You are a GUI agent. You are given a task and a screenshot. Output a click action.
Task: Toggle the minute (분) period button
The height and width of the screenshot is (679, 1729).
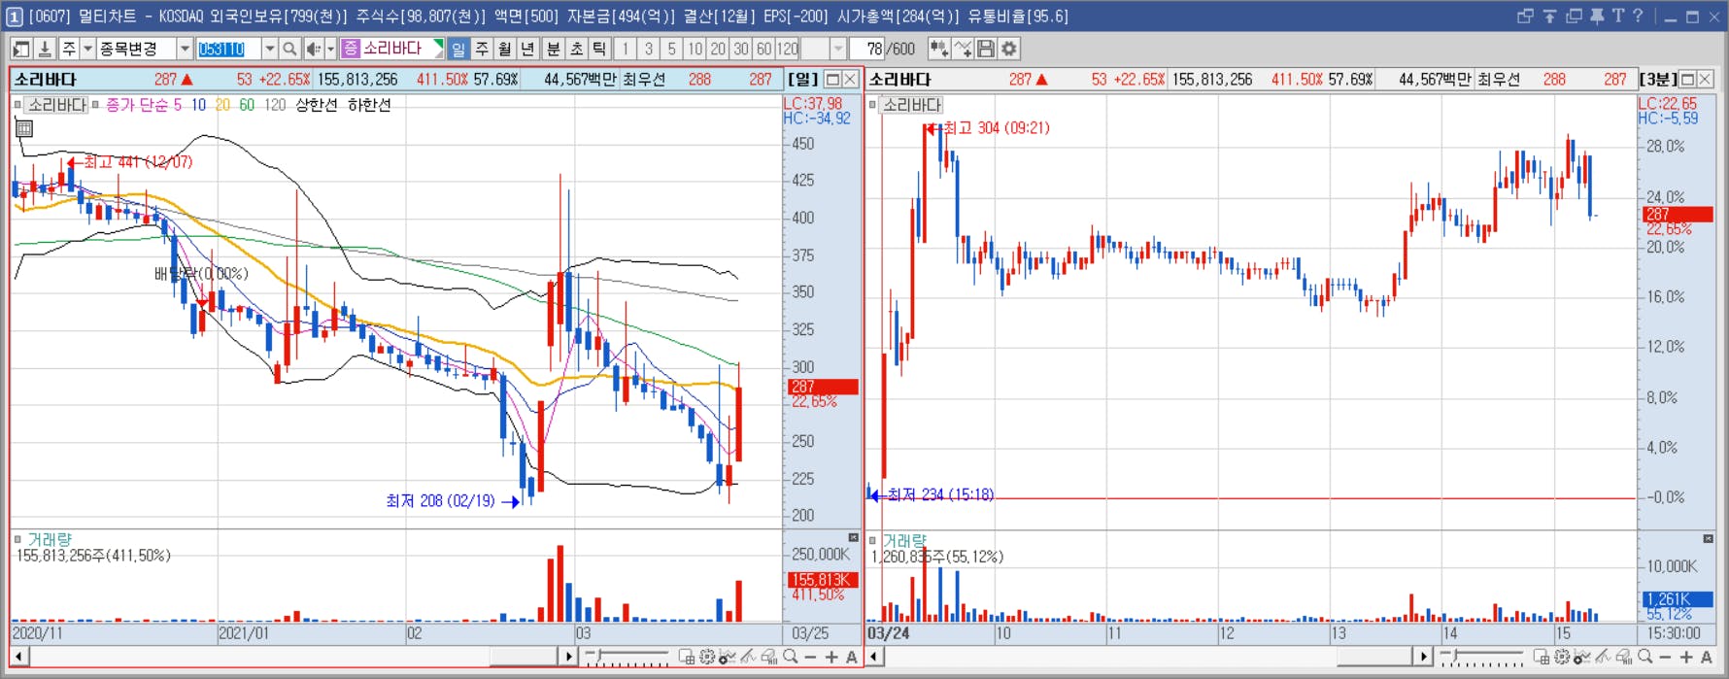point(553,49)
